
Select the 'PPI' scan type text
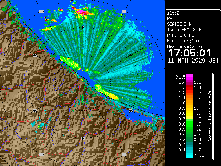[x=171, y=19]
